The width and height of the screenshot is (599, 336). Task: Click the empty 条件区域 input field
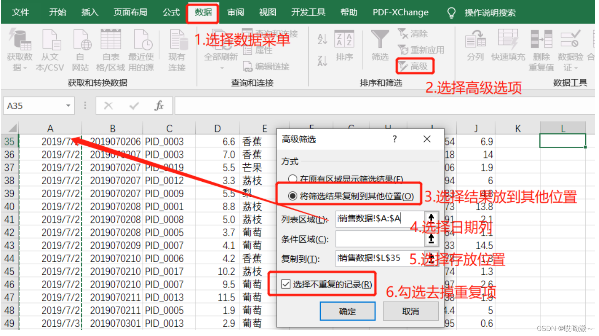[x=380, y=239]
